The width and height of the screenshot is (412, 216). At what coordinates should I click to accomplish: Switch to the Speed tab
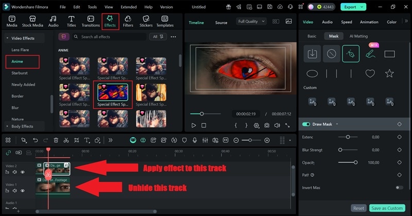pyautogui.click(x=346, y=22)
